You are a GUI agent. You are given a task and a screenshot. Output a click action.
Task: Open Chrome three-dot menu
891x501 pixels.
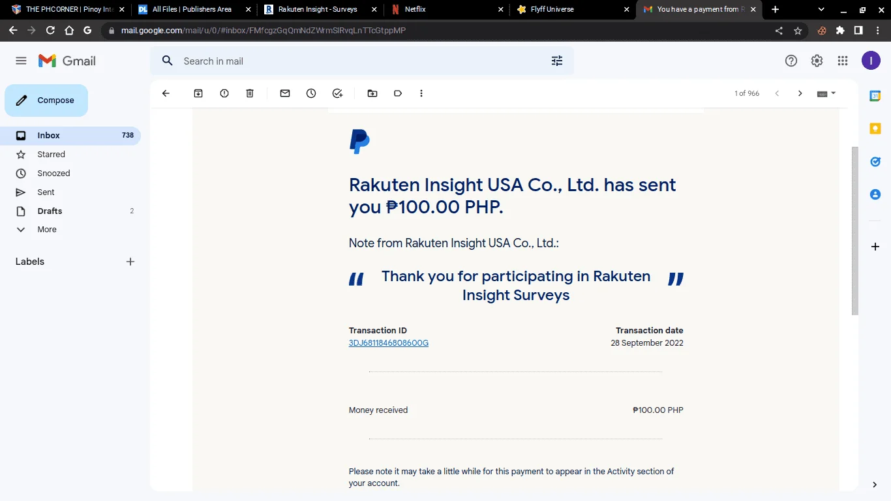tap(877, 31)
